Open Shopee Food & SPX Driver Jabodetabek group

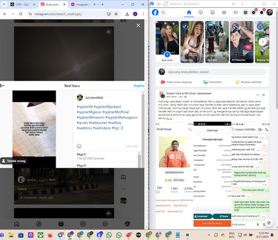click(188, 93)
